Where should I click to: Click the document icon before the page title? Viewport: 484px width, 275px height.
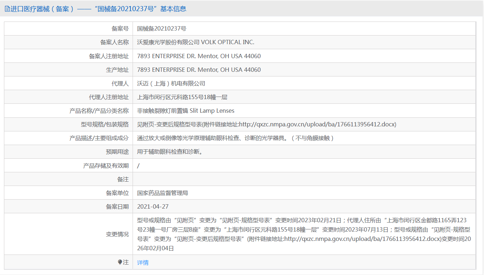pos(7,9)
